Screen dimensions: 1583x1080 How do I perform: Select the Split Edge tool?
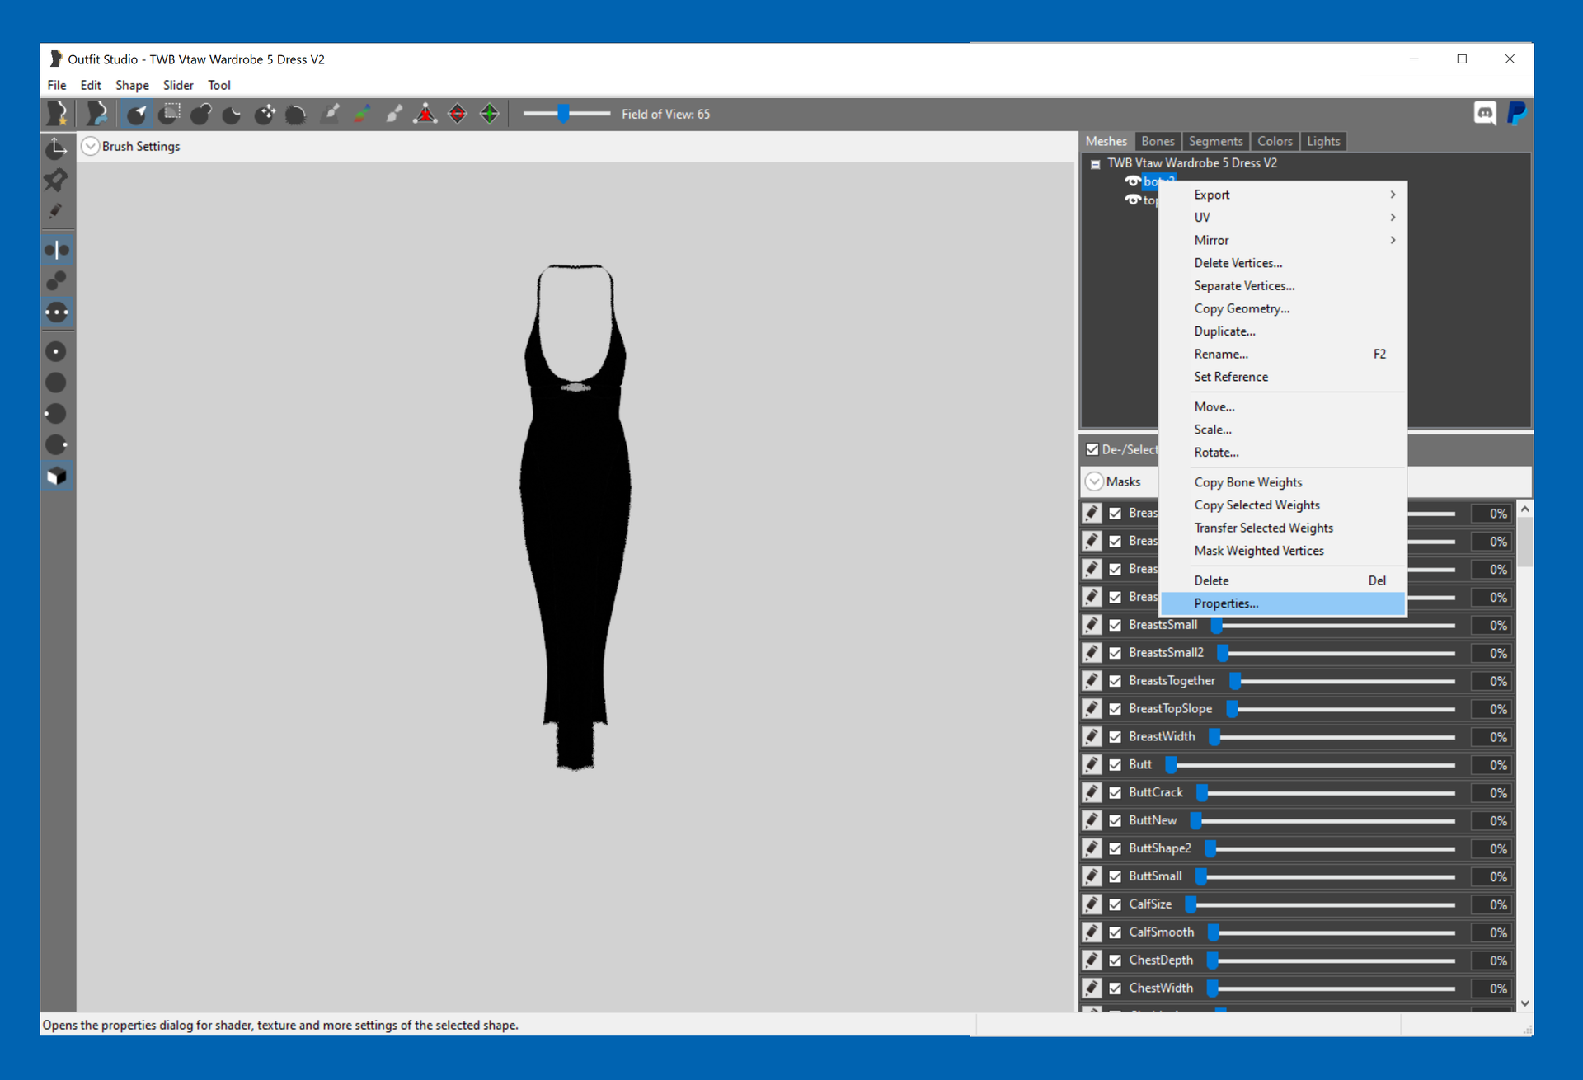[x=490, y=114]
